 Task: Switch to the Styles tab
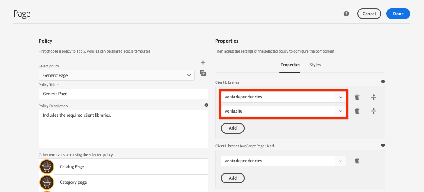coord(315,65)
